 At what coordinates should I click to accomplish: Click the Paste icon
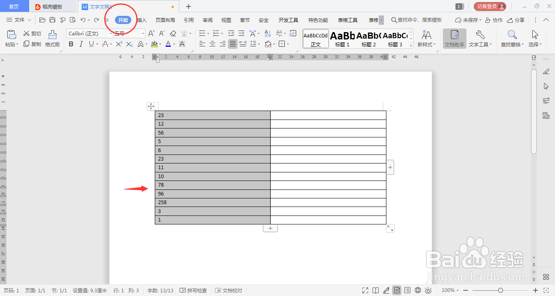[11, 34]
